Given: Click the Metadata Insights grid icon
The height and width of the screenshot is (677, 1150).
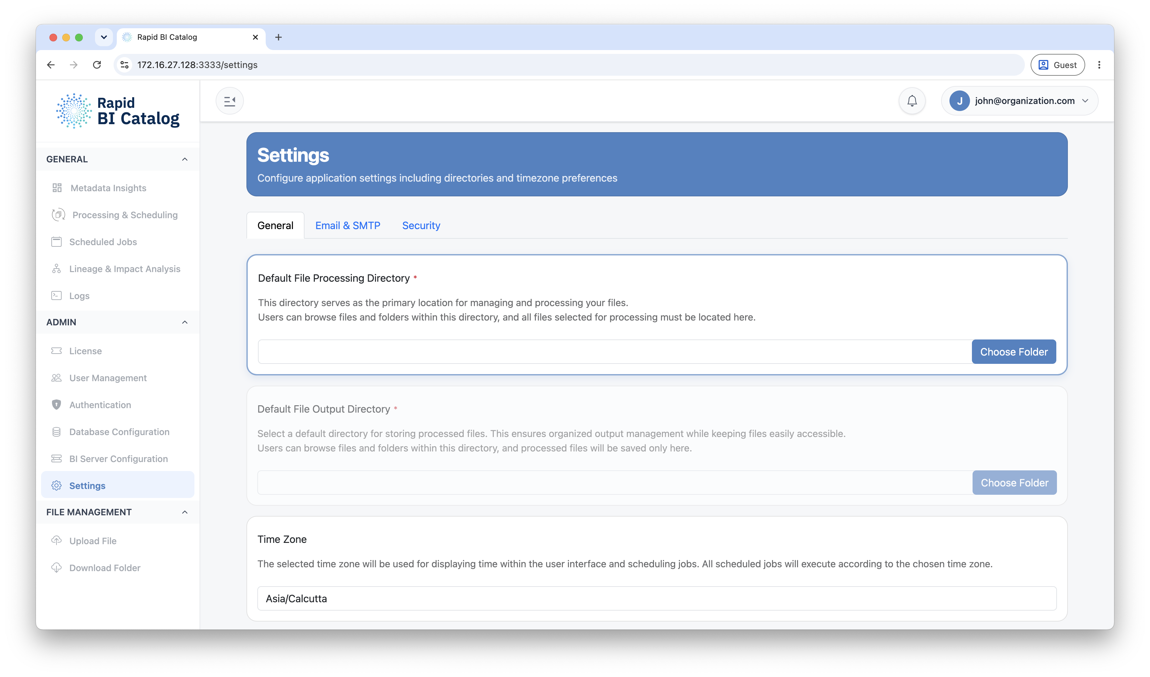Looking at the screenshot, I should 57,188.
